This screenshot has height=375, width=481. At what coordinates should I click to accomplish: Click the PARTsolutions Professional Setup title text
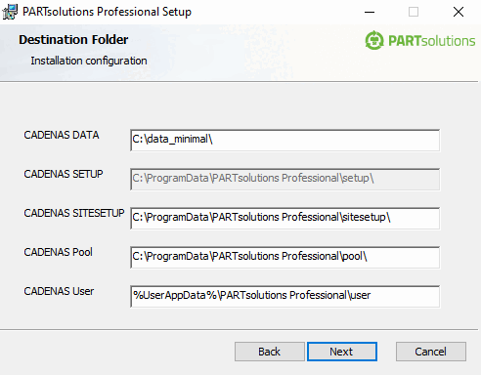[x=107, y=12]
